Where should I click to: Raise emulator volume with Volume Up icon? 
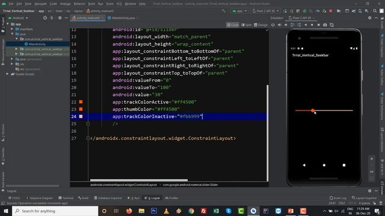click(279, 25)
